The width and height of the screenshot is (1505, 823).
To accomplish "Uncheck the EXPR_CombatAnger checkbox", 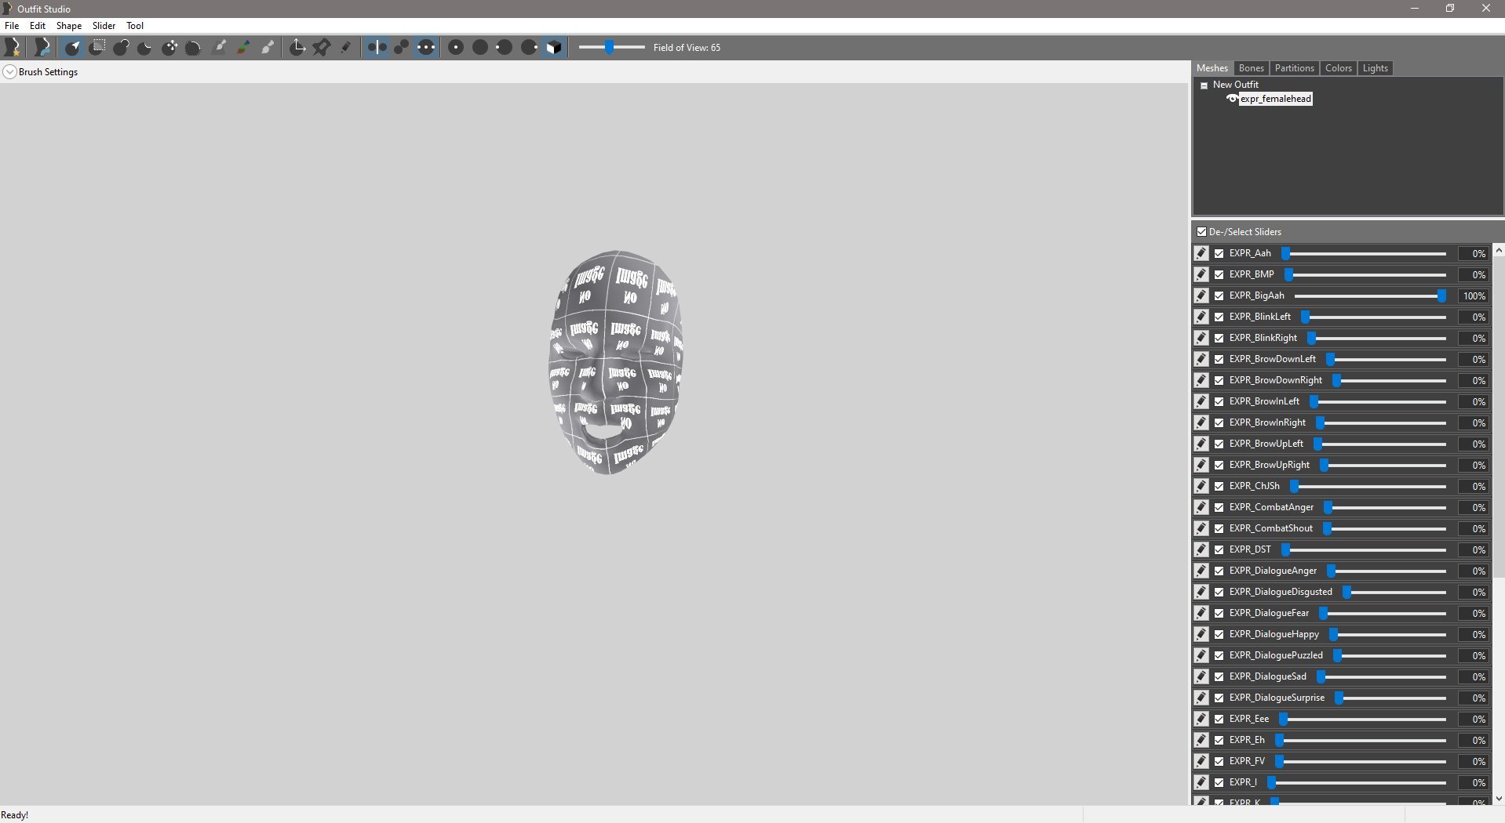I will pyautogui.click(x=1219, y=508).
